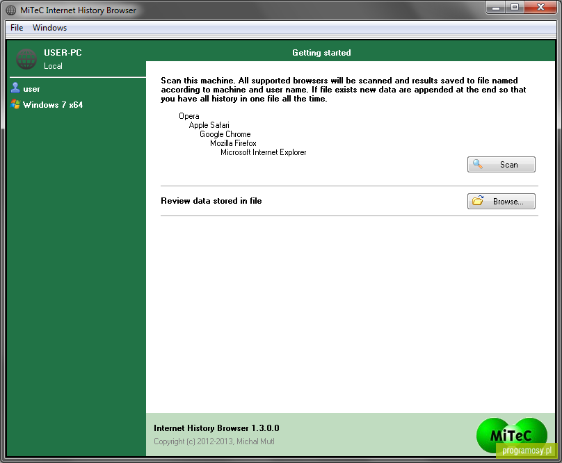Click 'Internet History Browser 1.3.0.0' version text
Screen dimensions: 562x463
coord(216,428)
